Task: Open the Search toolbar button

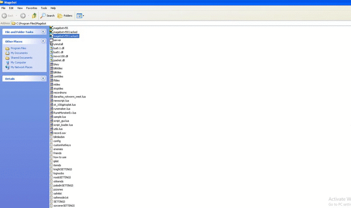Action: pos(47,16)
